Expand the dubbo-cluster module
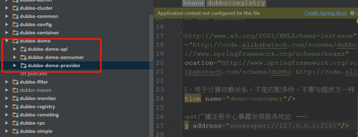Screen dimensions: 358x137 pos(7,8)
